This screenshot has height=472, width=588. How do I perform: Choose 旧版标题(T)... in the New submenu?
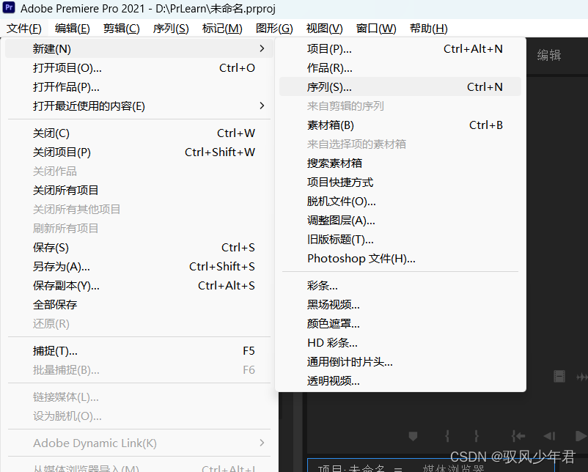(400, 240)
